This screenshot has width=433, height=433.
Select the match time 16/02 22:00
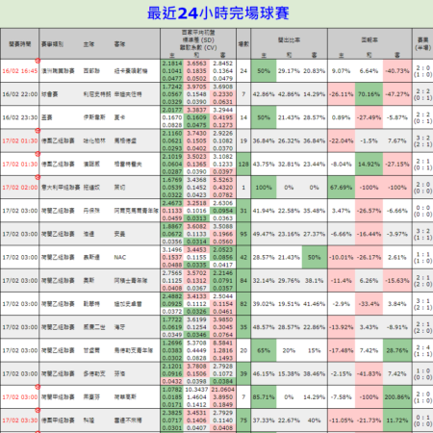coord(20,94)
